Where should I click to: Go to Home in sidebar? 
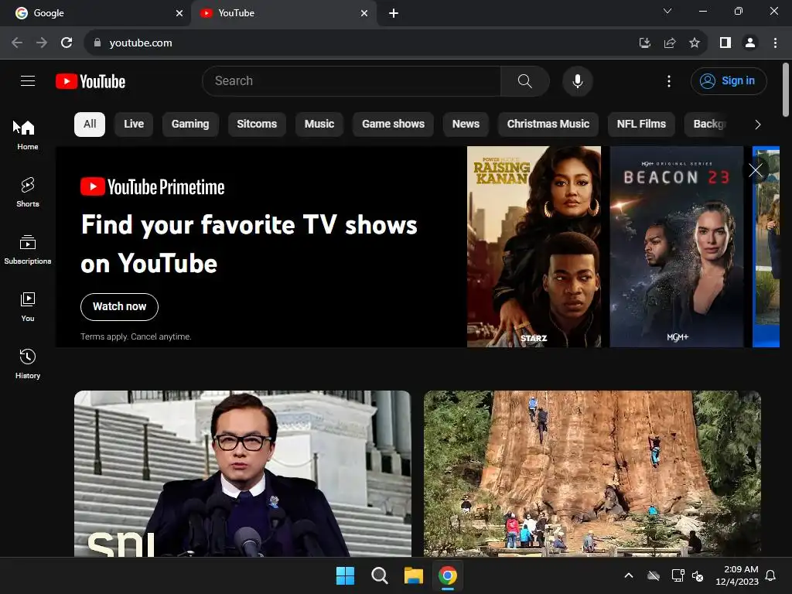pyautogui.click(x=28, y=135)
